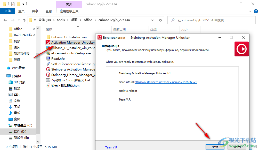Click the 文档 documents icon in sidebar
The image size is (259, 150).
(10, 101)
